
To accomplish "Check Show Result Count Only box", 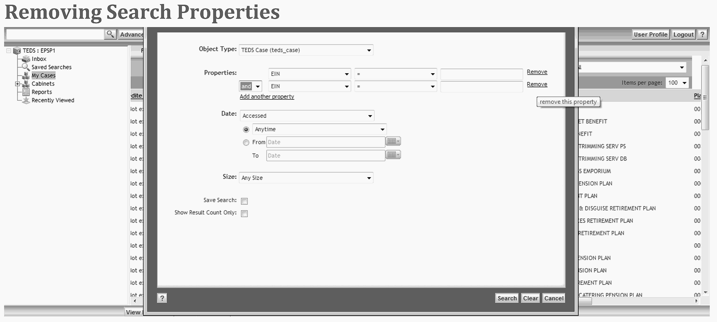I will 245,214.
